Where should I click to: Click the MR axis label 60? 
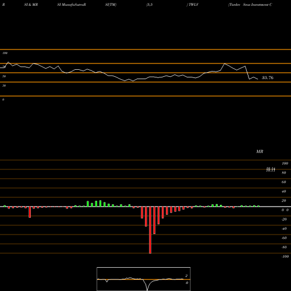point(284,182)
